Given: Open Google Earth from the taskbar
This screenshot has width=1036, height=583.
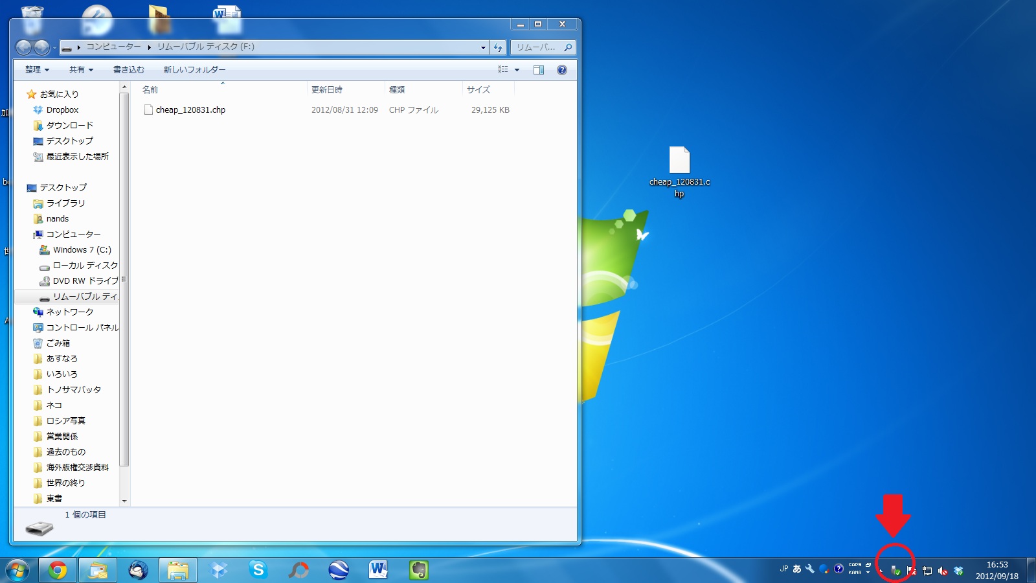Looking at the screenshot, I should (x=339, y=570).
